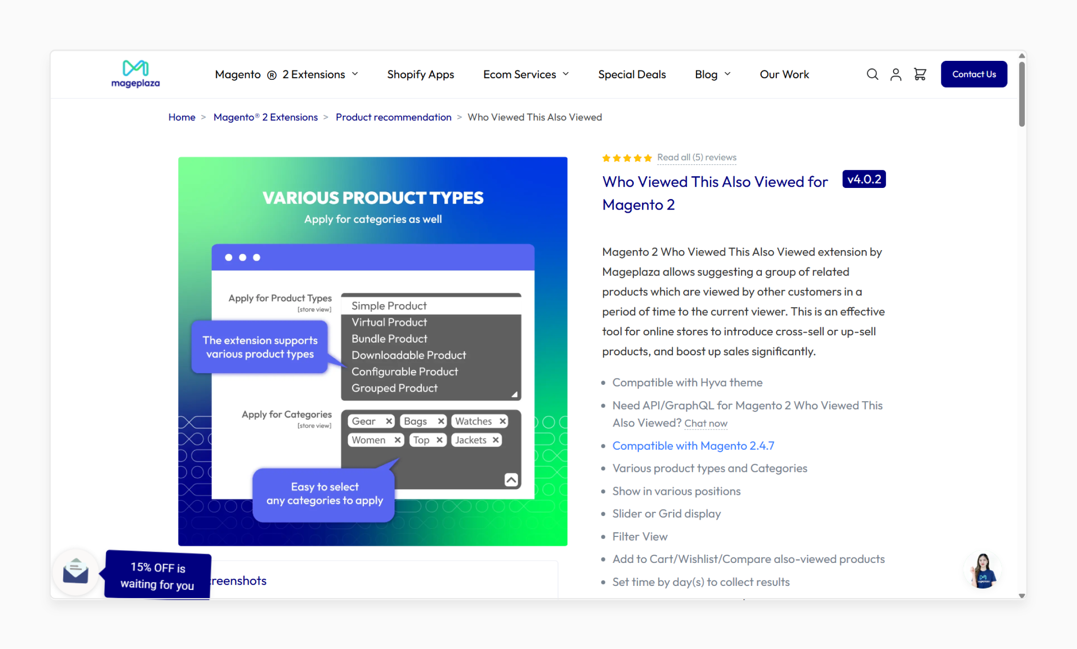The height and width of the screenshot is (649, 1077).
Task: Open Compatible with Magento 2.4.7 link
Action: pos(693,445)
